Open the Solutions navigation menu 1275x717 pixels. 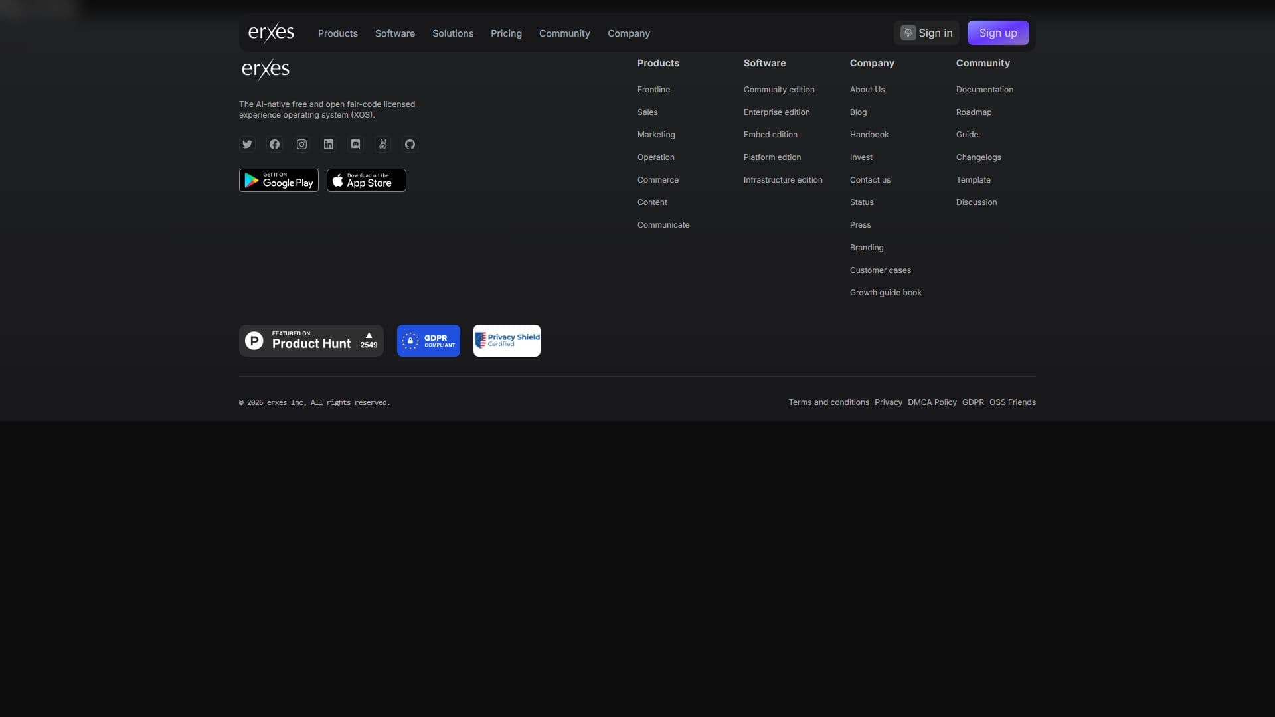(453, 33)
